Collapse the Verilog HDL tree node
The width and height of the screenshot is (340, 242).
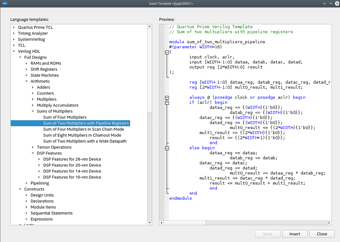(14, 51)
